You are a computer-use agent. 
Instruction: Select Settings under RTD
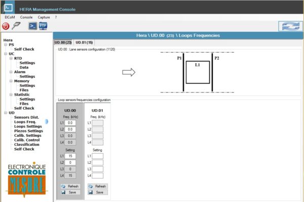[x=27, y=63]
